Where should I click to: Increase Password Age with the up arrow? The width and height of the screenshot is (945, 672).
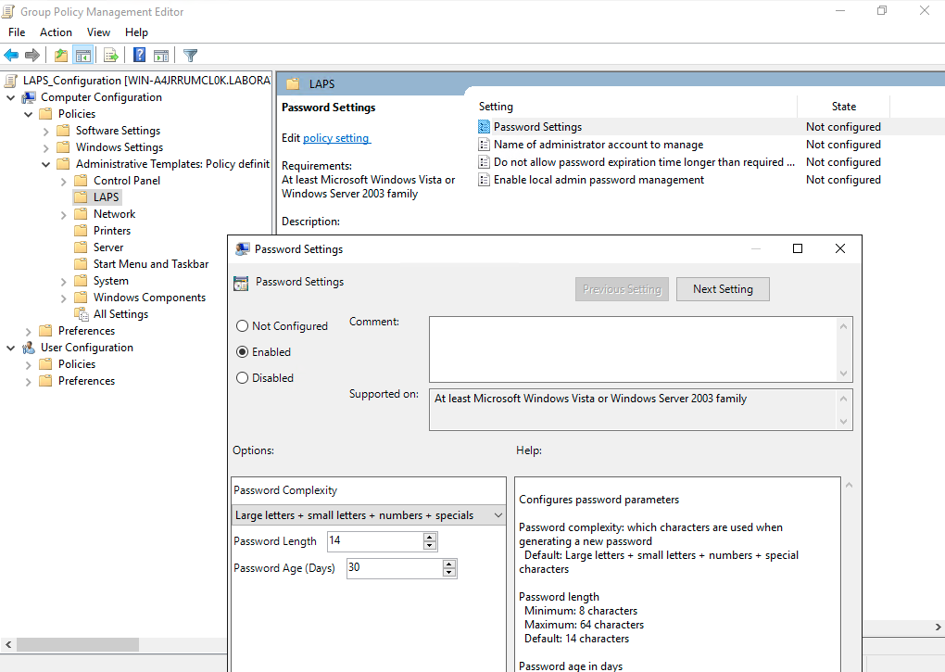click(449, 564)
